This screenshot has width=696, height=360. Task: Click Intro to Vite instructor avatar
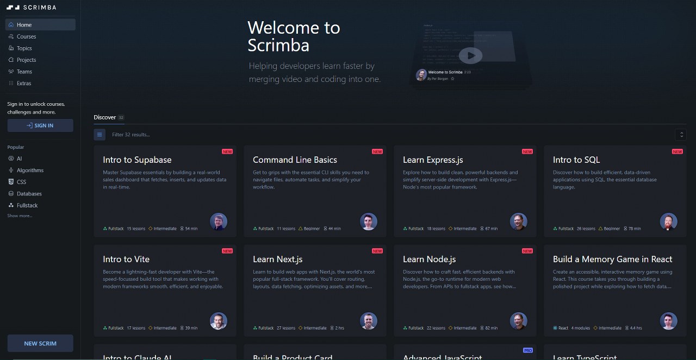point(219,320)
